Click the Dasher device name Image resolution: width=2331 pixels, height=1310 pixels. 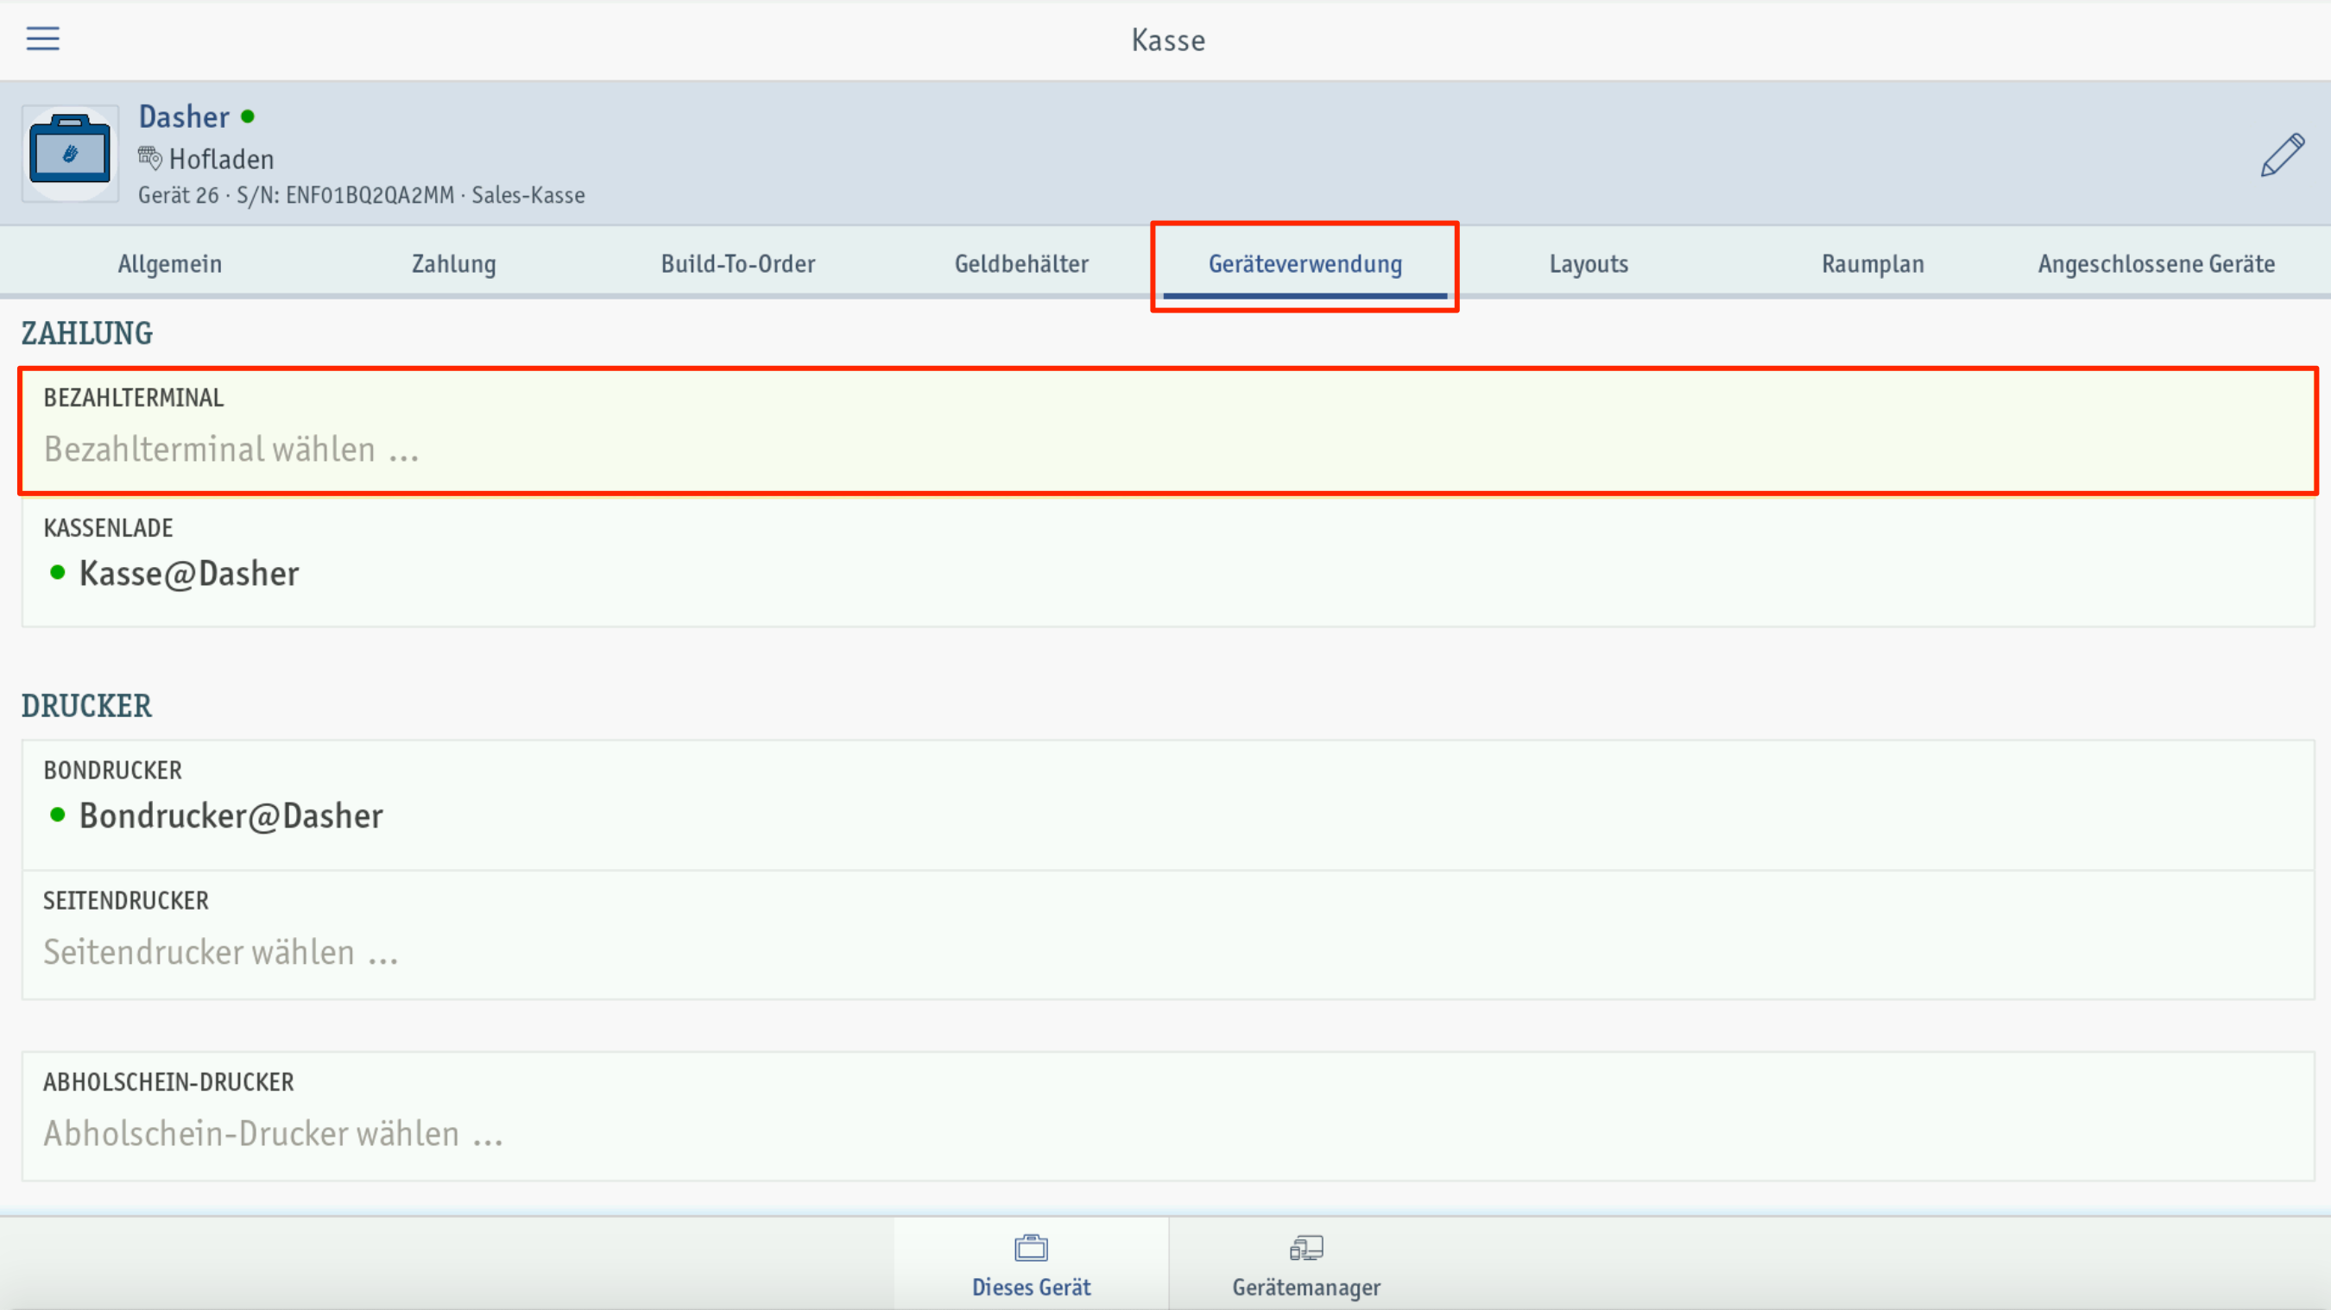[x=184, y=117]
